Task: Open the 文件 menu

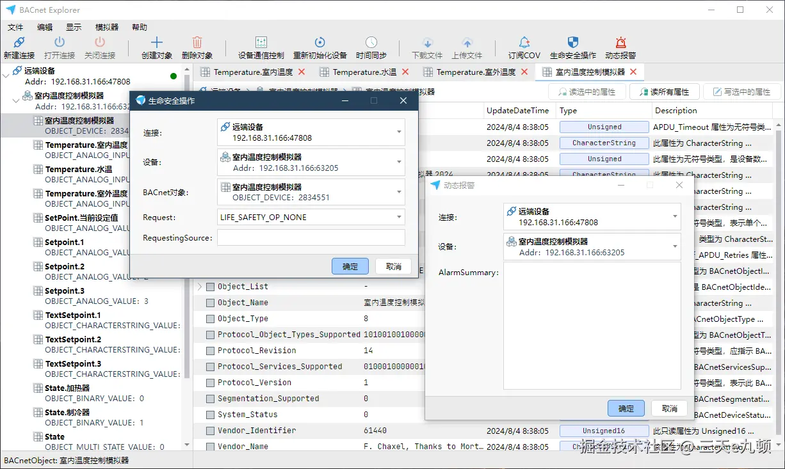Action: pyautogui.click(x=15, y=28)
